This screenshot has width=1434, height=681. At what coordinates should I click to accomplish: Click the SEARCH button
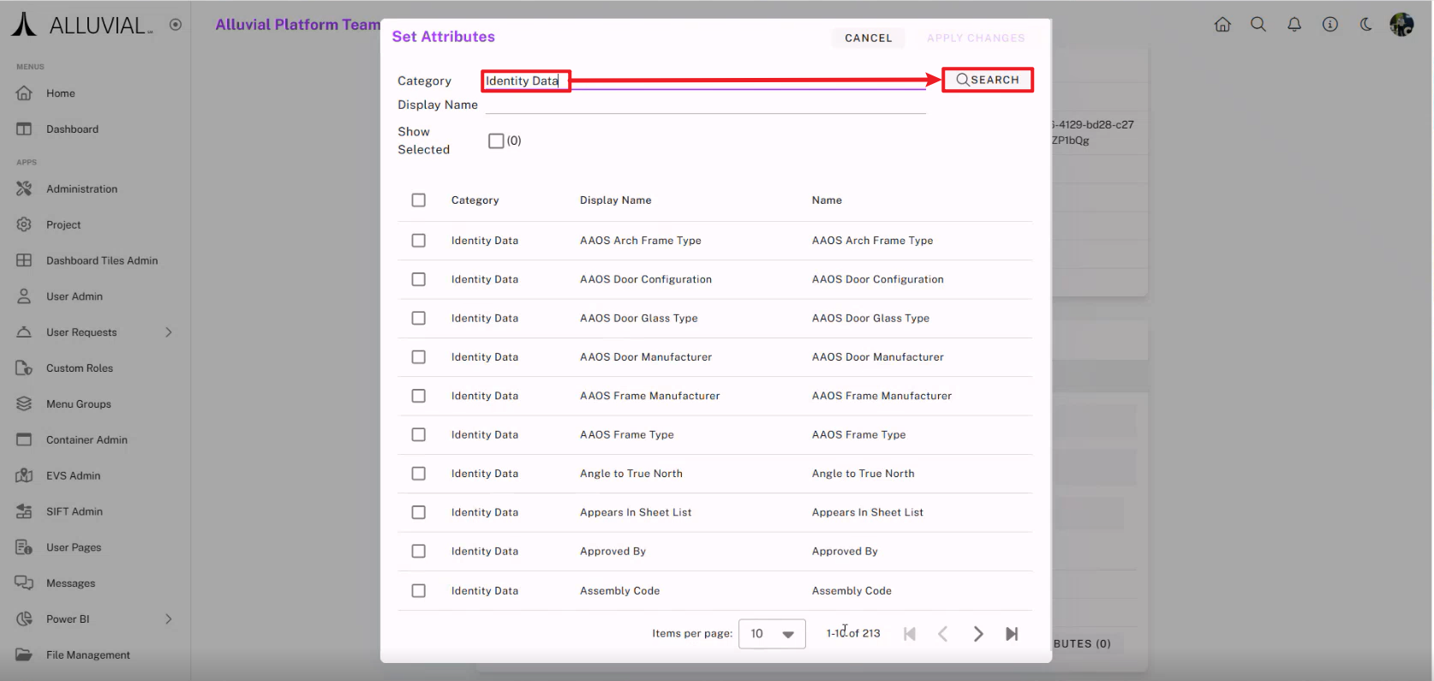pos(988,80)
